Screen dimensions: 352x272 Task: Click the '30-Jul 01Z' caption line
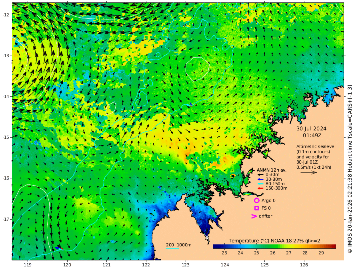click(x=307, y=162)
